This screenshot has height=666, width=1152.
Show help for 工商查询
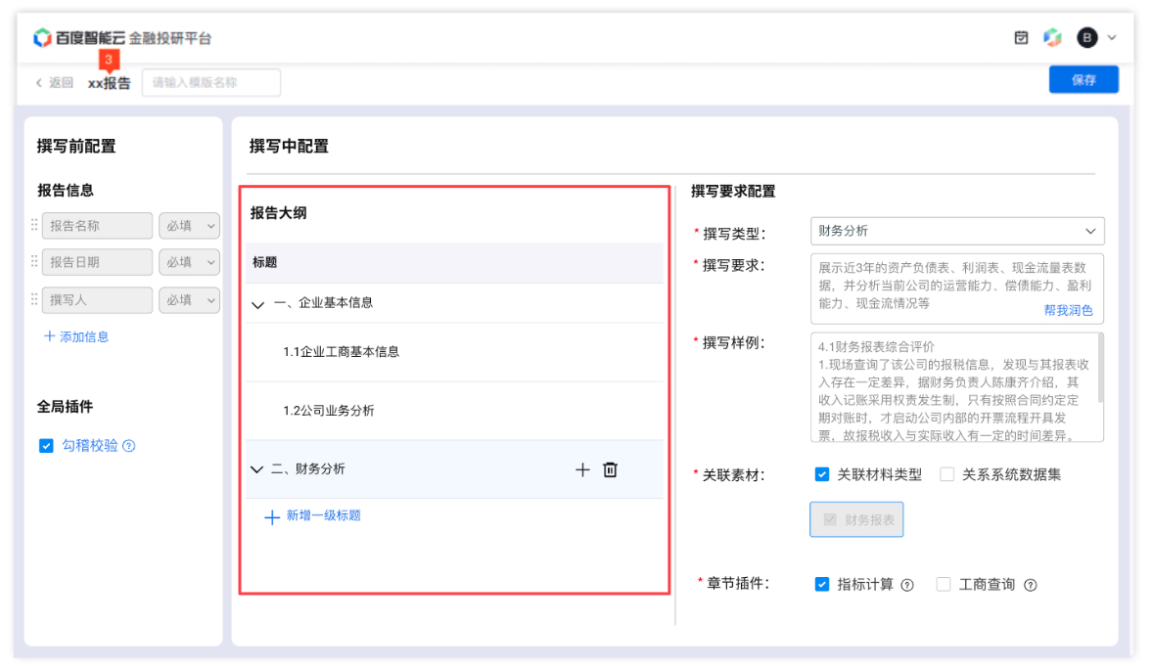1030,585
